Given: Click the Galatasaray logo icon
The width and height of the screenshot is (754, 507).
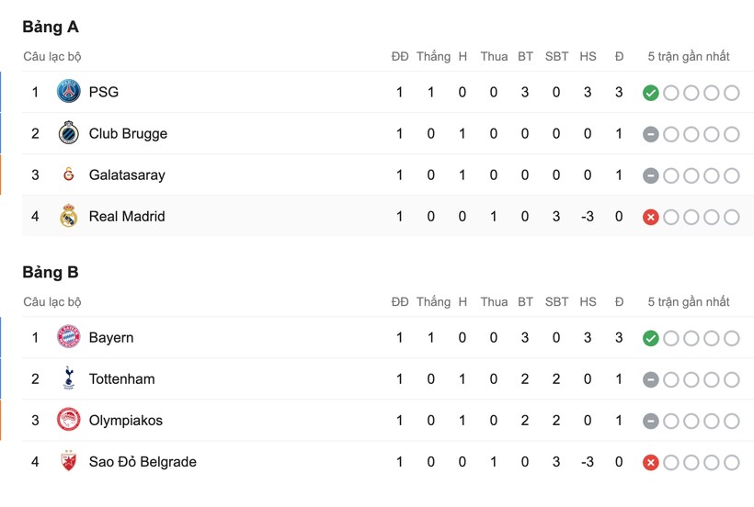Looking at the screenshot, I should (x=68, y=175).
